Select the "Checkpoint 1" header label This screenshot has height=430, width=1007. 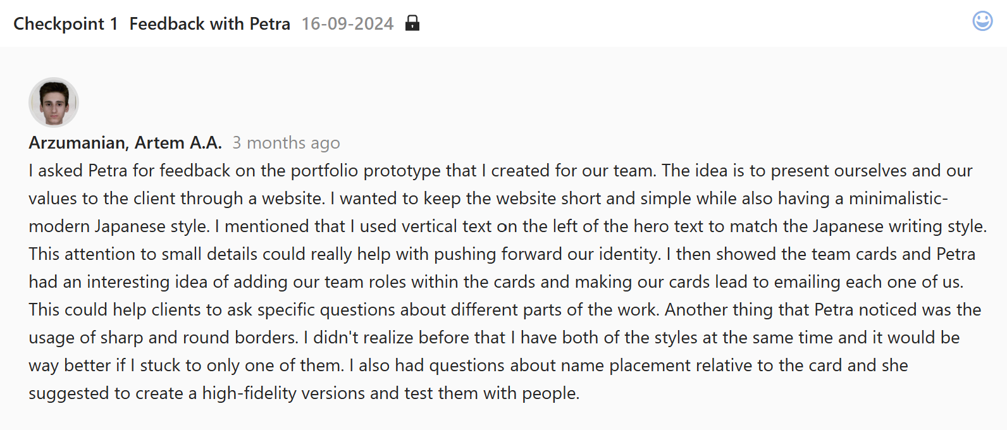[66, 24]
